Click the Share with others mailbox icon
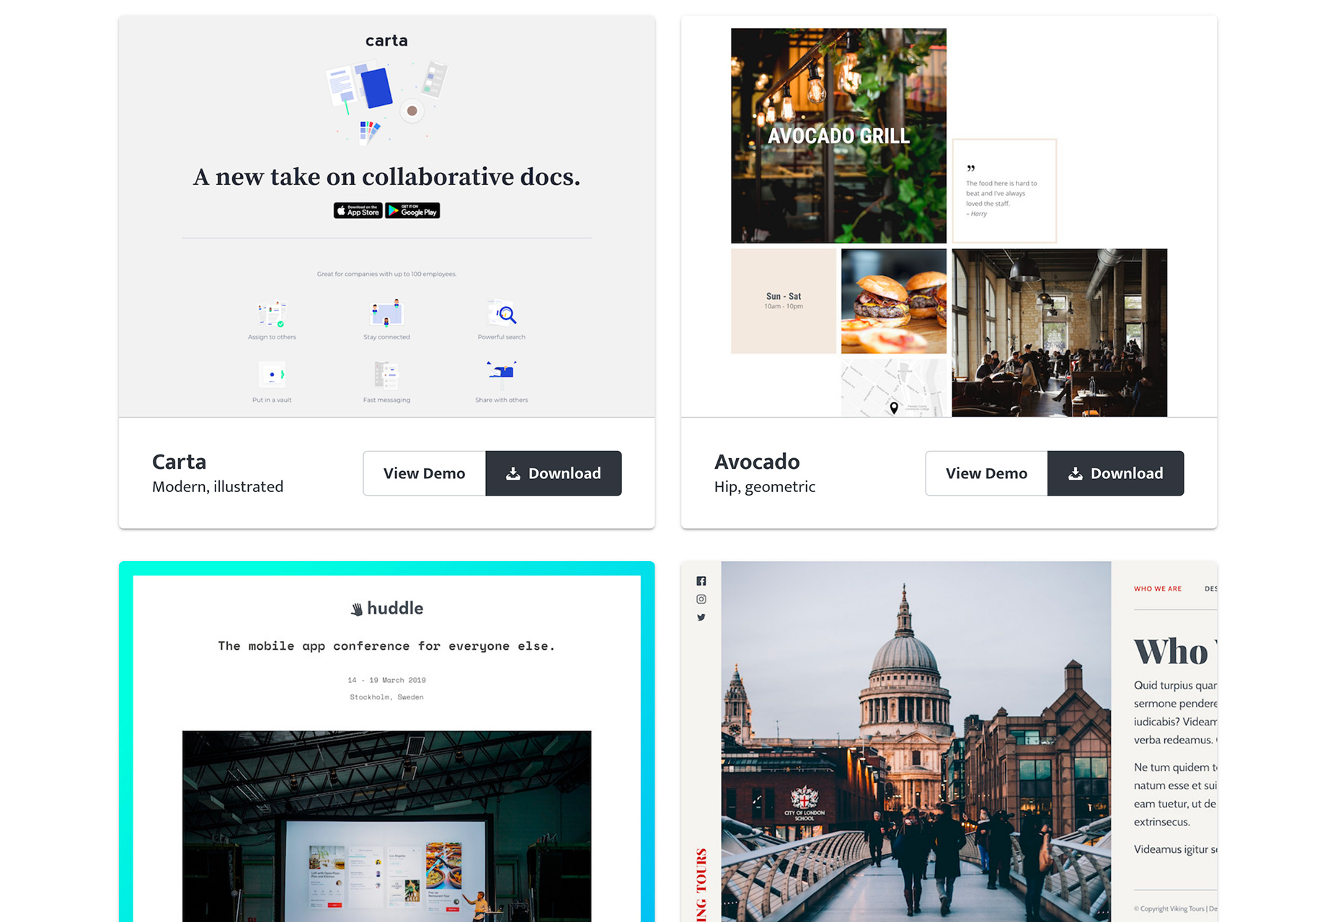 (x=502, y=372)
